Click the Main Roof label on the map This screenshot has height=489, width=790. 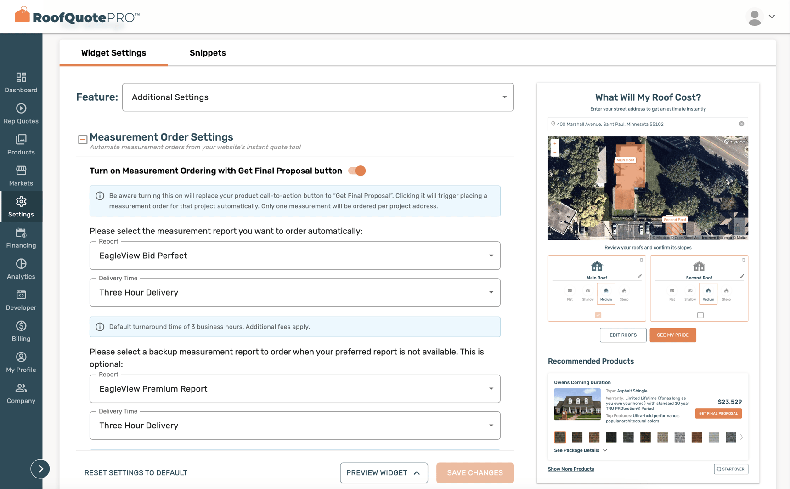coord(625,160)
